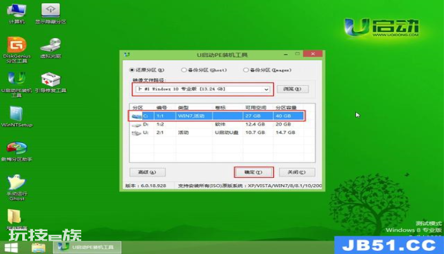Click the 确定 confirm button

254,172
